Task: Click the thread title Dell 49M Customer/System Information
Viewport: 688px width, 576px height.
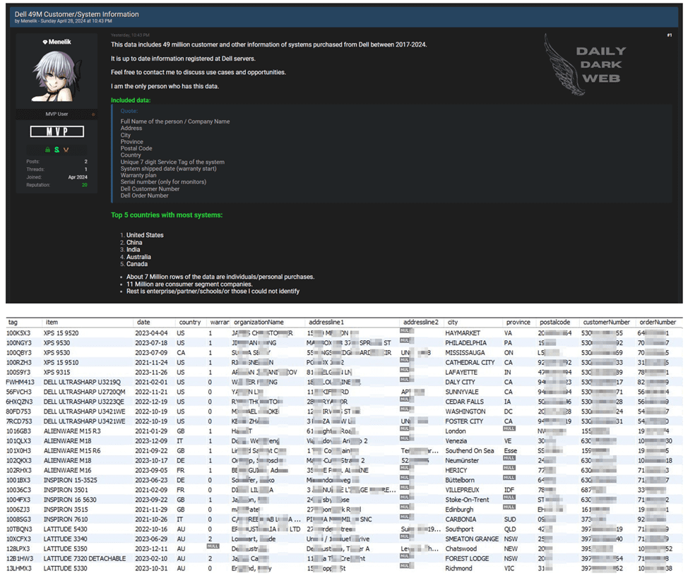Action: [77, 14]
